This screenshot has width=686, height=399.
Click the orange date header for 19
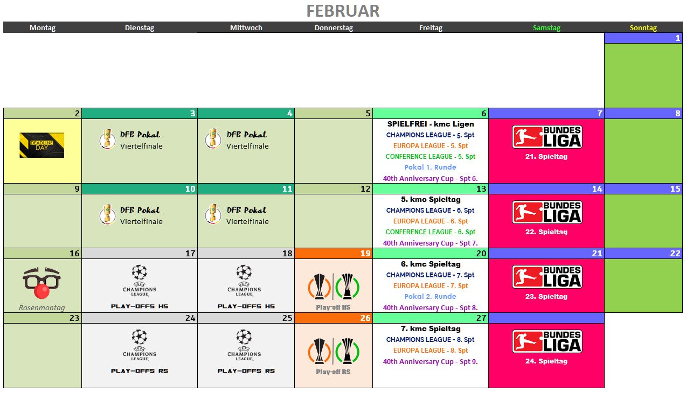click(333, 254)
